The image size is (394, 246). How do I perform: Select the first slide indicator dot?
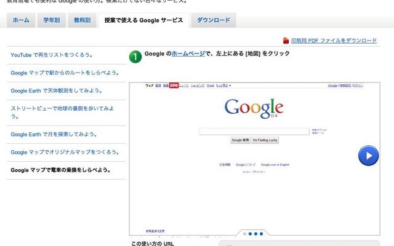tap(245, 234)
